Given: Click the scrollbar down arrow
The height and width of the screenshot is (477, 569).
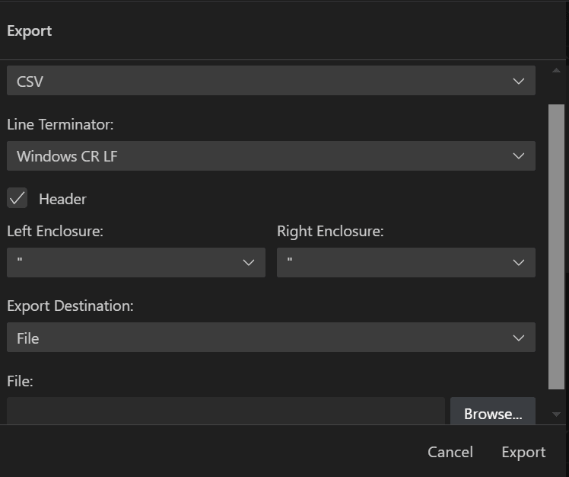Looking at the screenshot, I should click(556, 415).
